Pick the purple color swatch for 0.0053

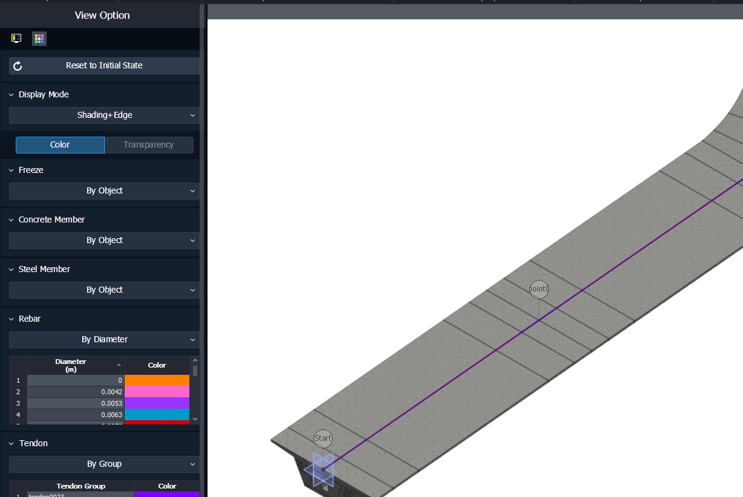coord(157,403)
